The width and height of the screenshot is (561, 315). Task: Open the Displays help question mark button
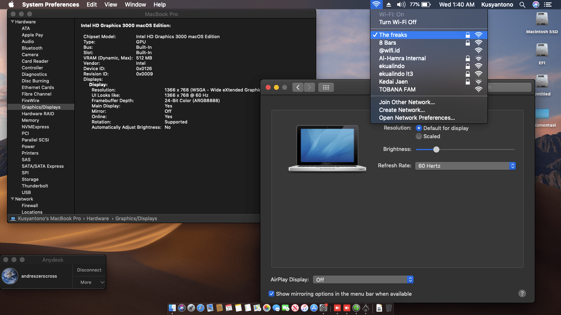(x=522, y=293)
